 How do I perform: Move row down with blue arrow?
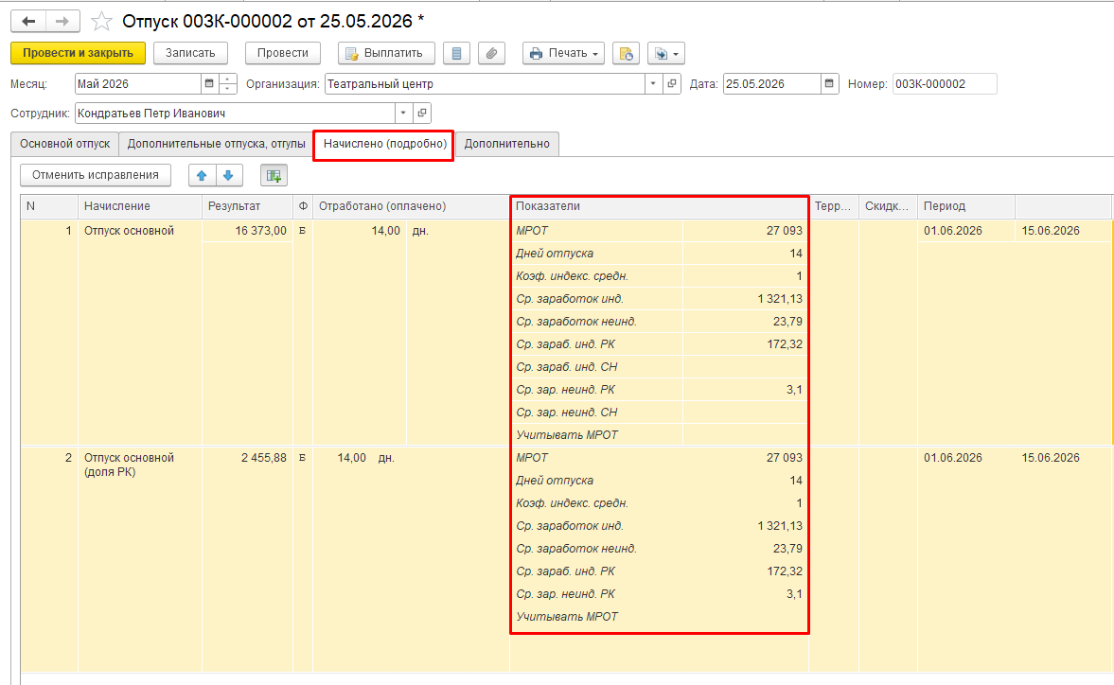click(228, 175)
